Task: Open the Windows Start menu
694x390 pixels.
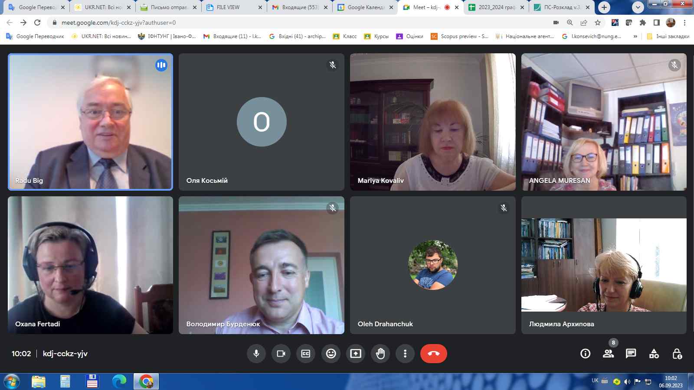Action: point(12,381)
